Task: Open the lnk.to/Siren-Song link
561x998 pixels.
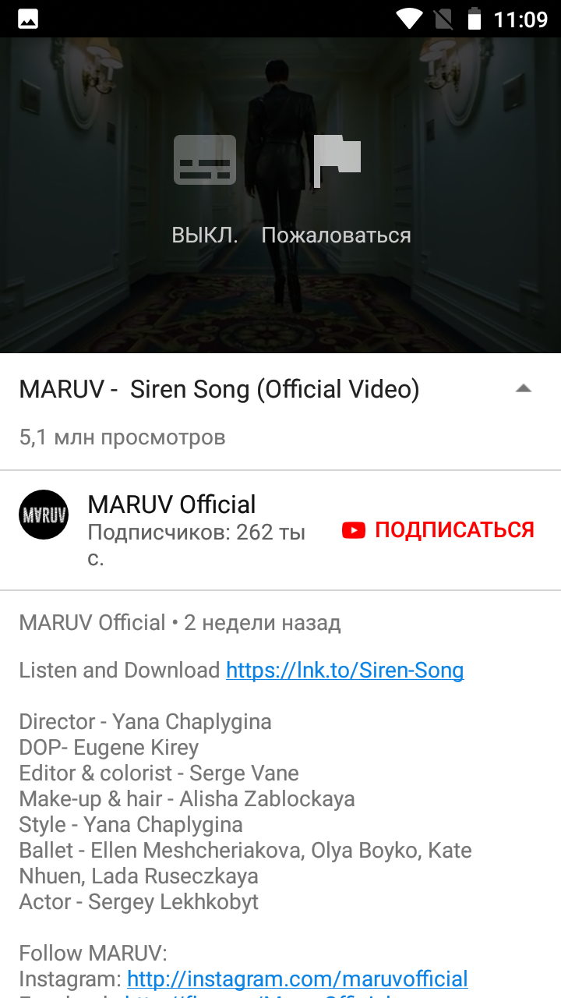Action: [344, 670]
